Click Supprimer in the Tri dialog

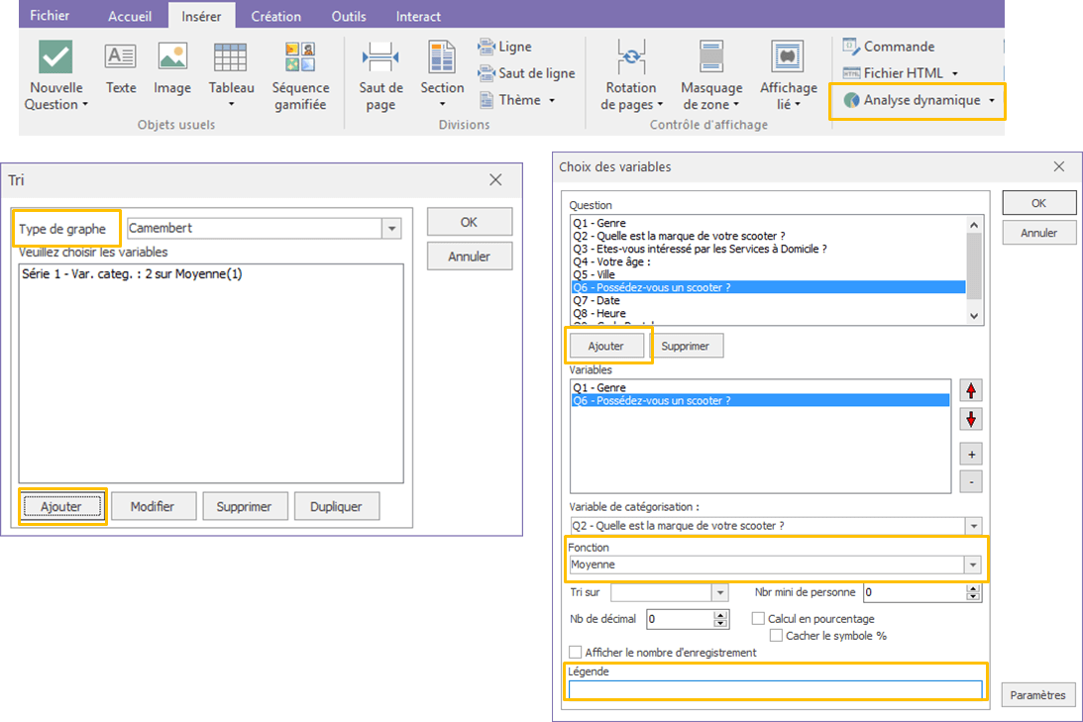pos(244,507)
